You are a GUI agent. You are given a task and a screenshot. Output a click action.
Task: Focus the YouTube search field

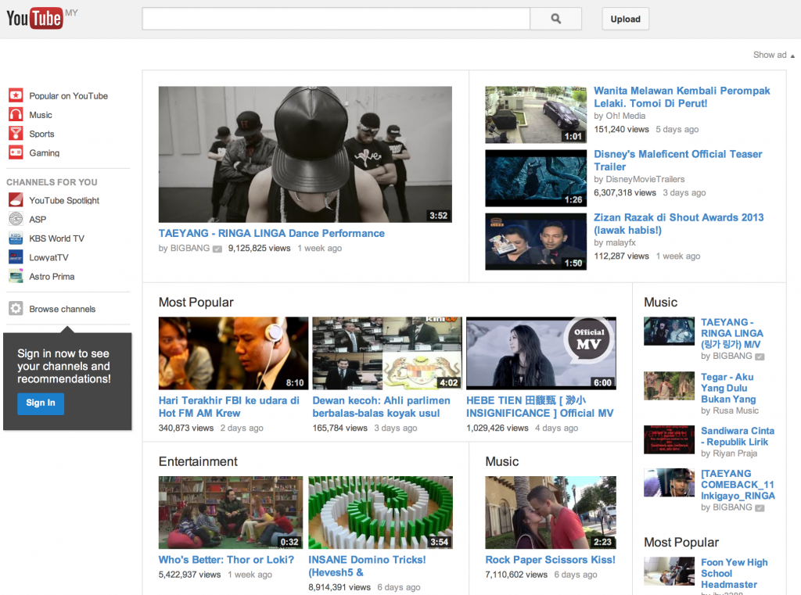(x=336, y=19)
